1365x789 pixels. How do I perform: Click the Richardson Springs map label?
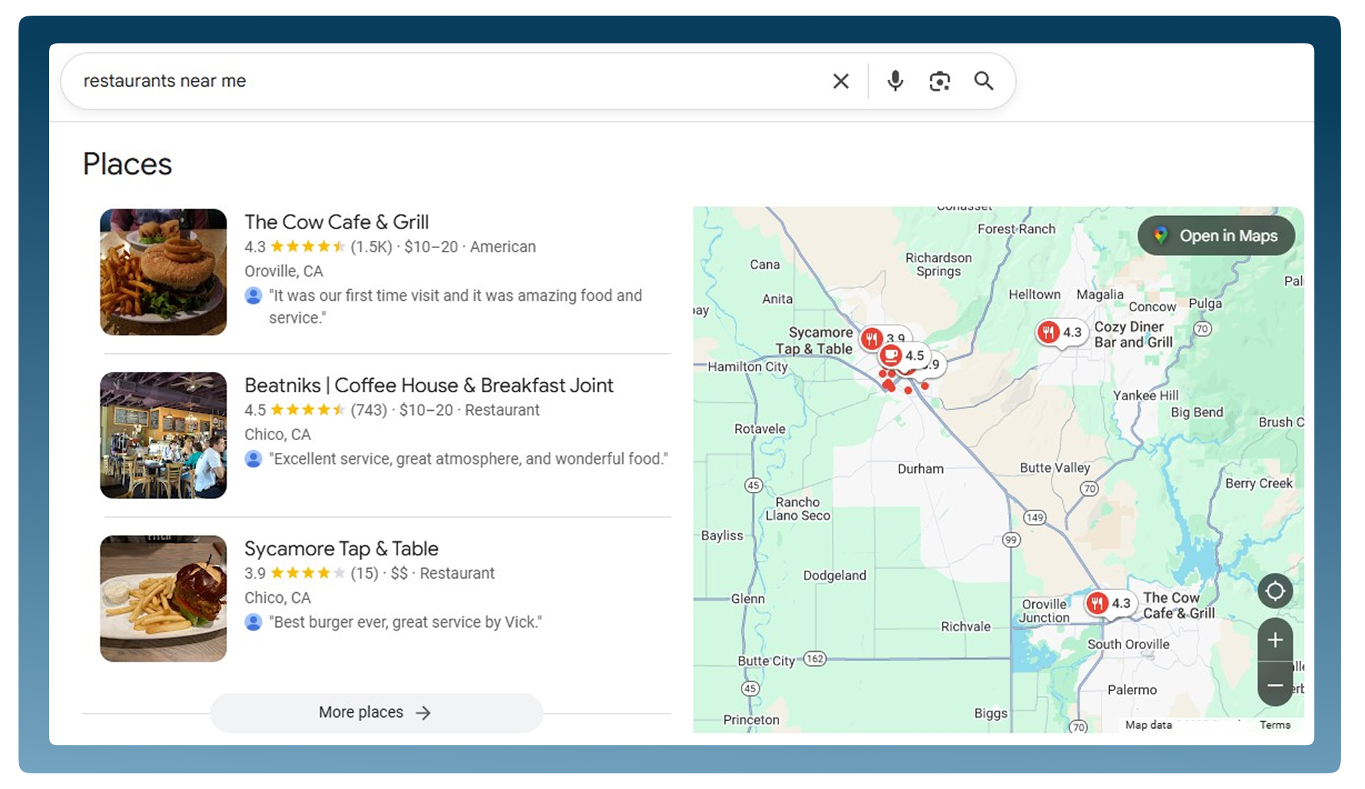[x=938, y=264]
